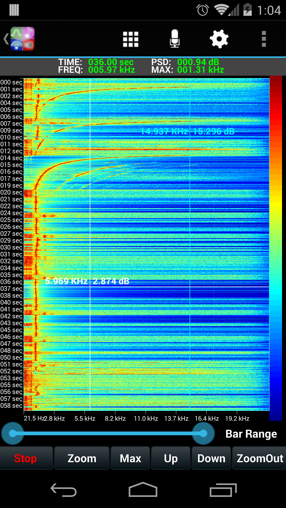The width and height of the screenshot is (286, 508).
Task: Tap the alarm clock status icon
Action: click(x=203, y=10)
